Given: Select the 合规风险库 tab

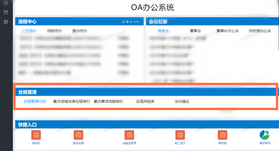Looking at the screenshot, I should (x=145, y=101).
